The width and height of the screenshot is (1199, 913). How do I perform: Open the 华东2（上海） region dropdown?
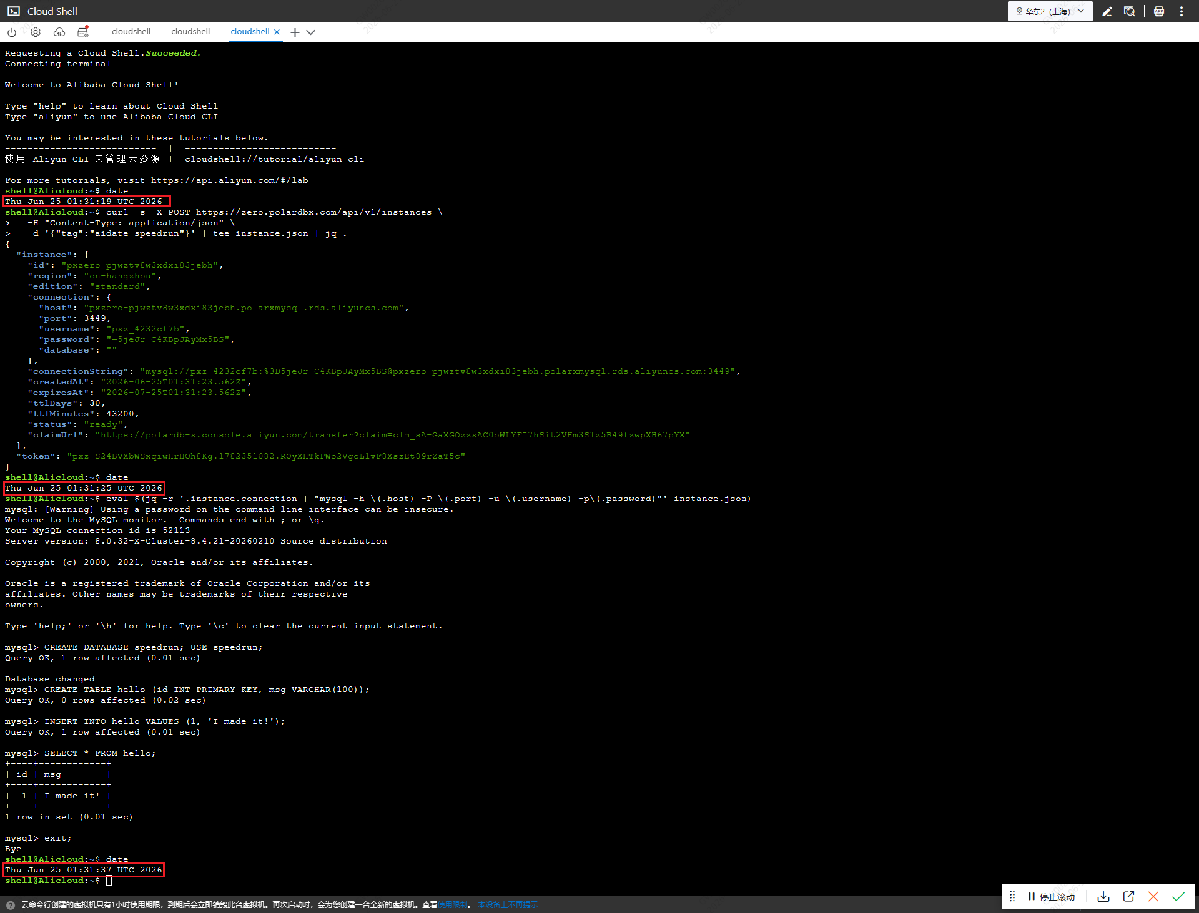pos(1050,11)
